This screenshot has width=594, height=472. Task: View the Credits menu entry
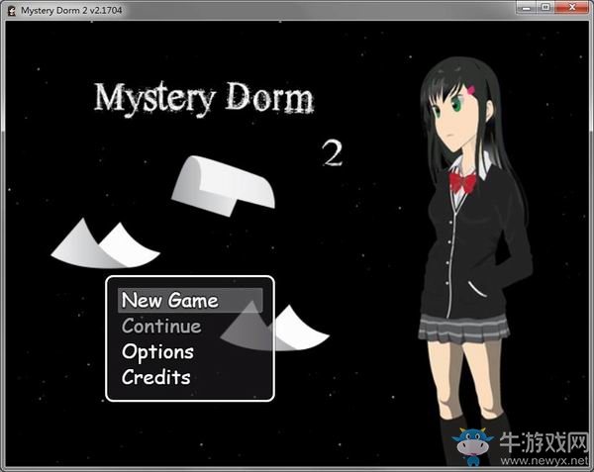[156, 377]
